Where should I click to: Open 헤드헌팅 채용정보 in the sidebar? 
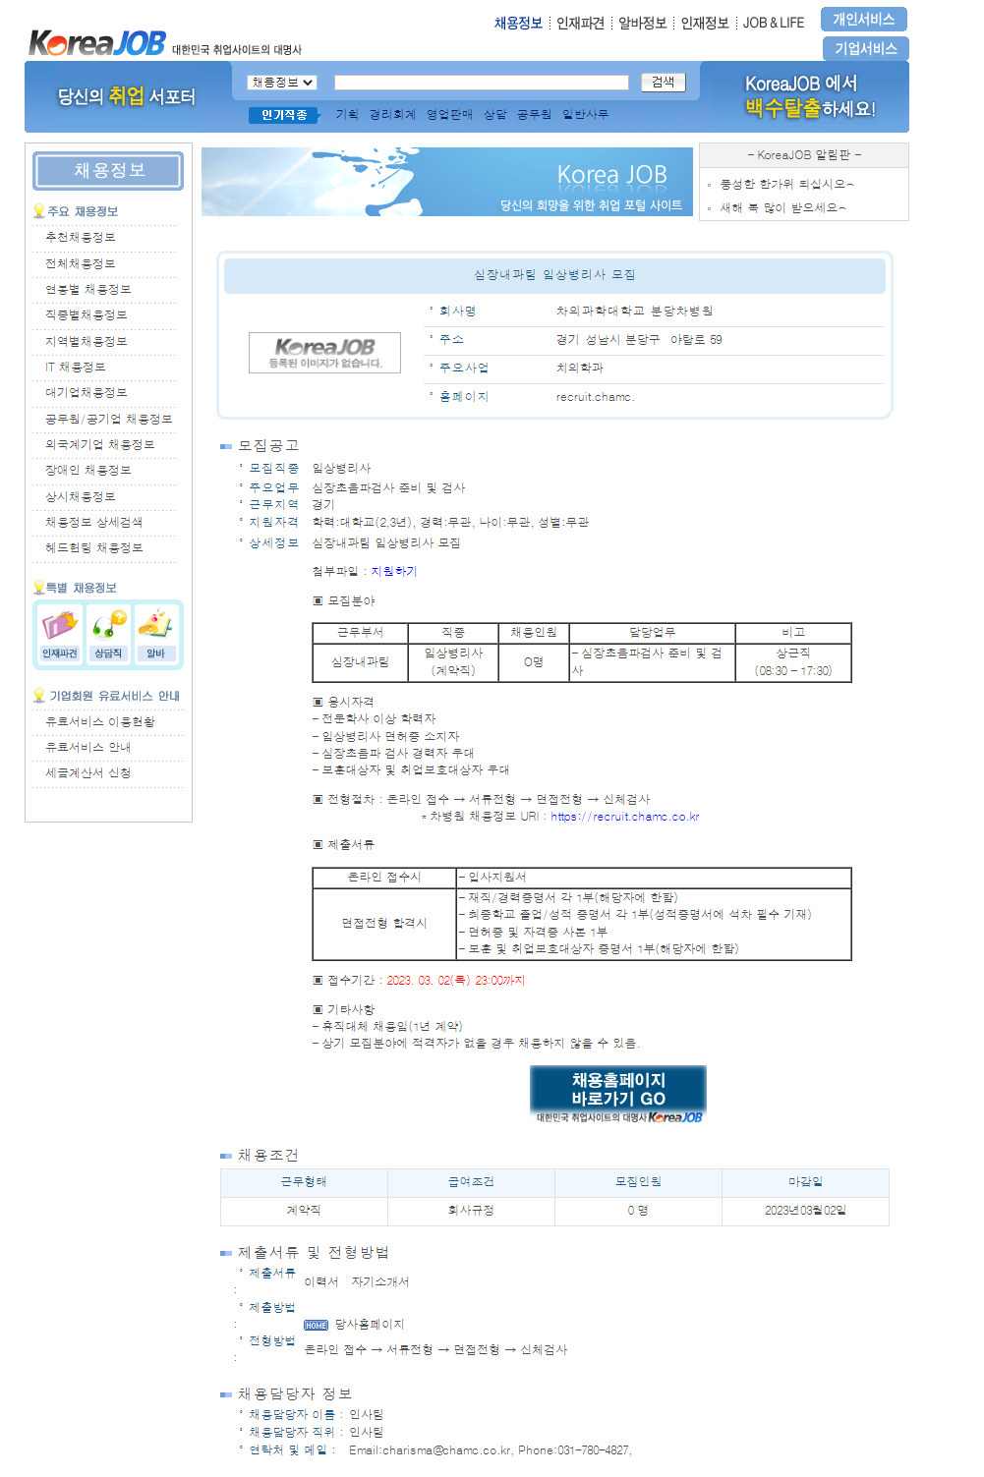pyautogui.click(x=94, y=547)
